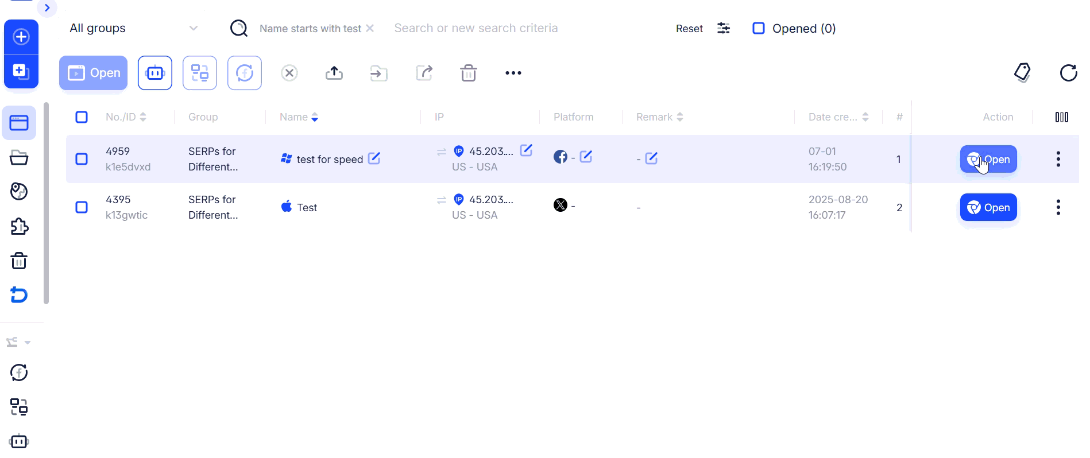Open the proxies globe sidebar icon

click(x=19, y=192)
